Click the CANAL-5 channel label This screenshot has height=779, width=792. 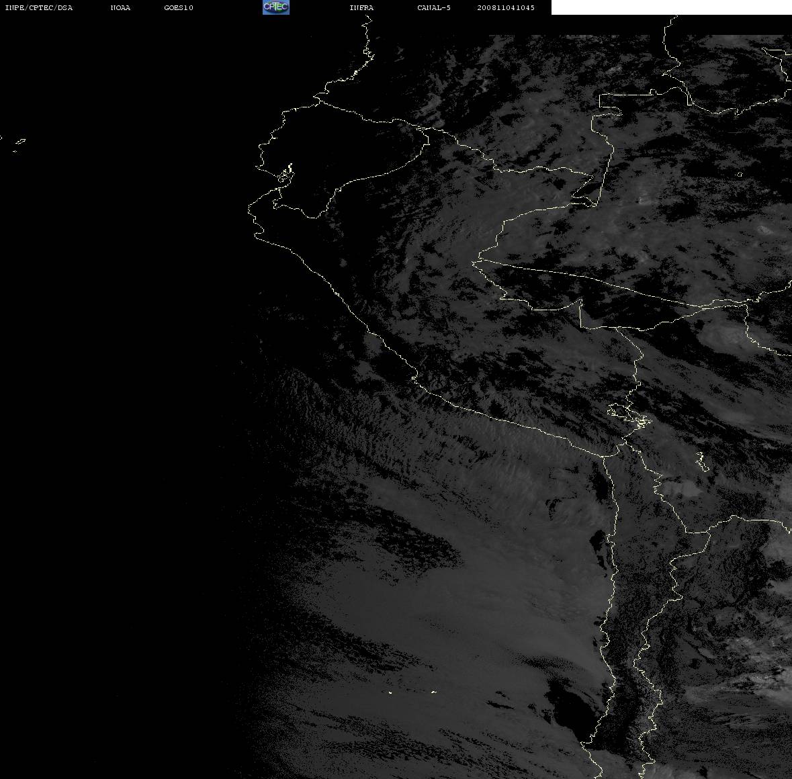(434, 7)
